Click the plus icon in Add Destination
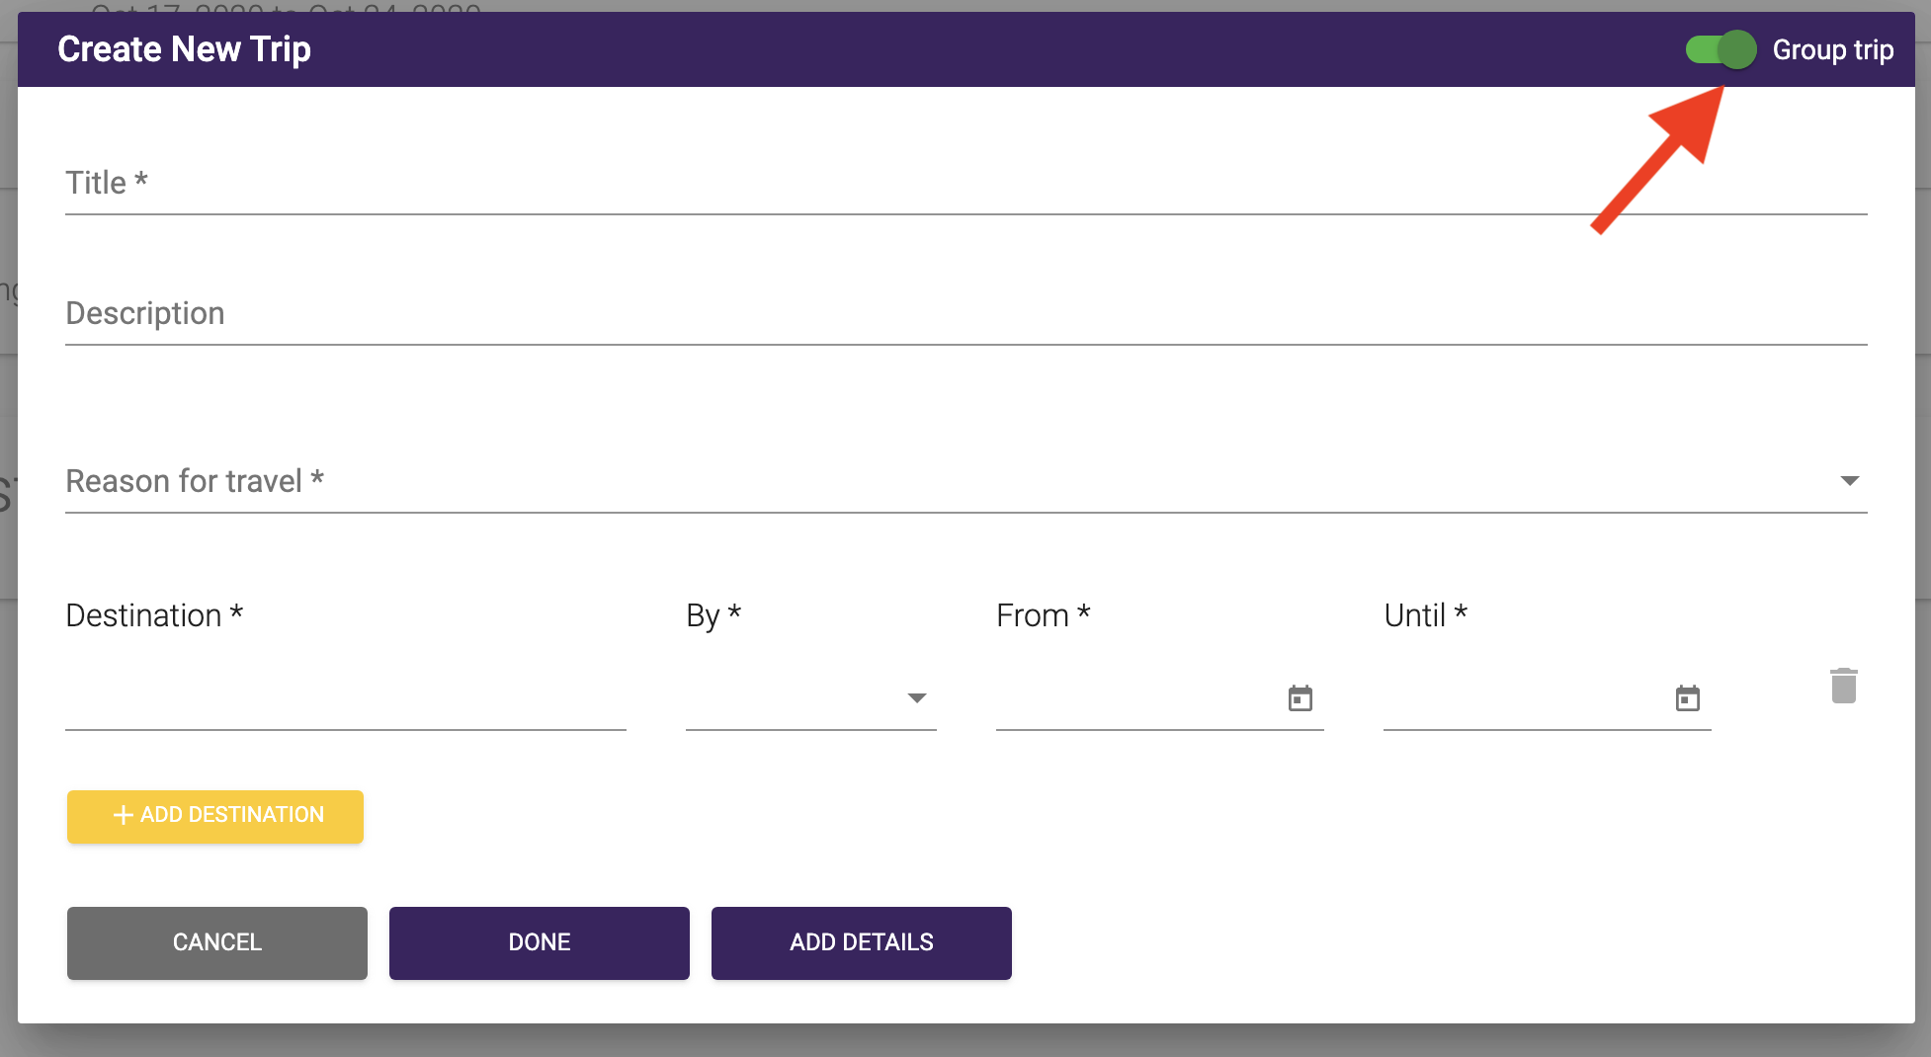This screenshot has width=1931, height=1057. click(124, 815)
